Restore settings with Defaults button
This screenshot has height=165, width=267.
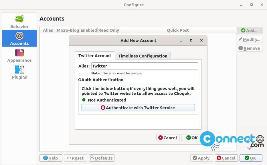(102, 158)
